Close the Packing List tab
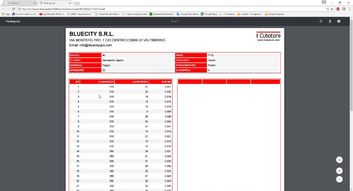 coord(70,3)
